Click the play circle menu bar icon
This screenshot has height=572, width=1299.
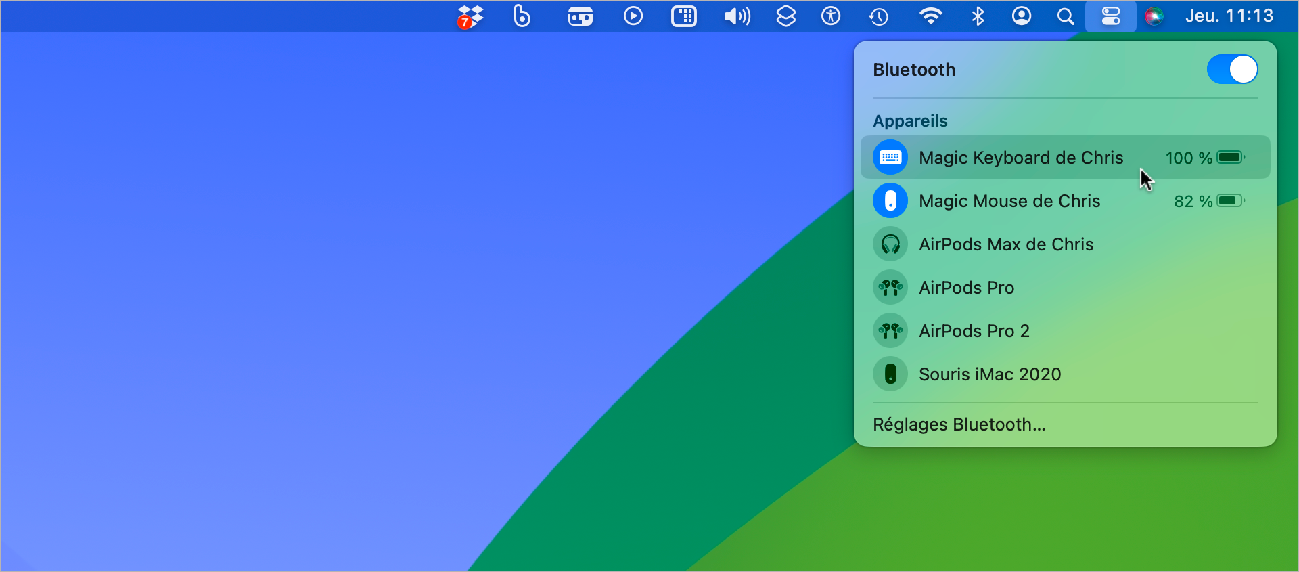click(633, 16)
